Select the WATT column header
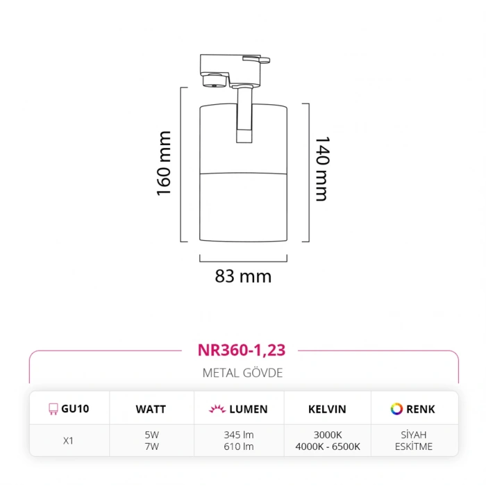486x486 pixels. [x=151, y=409]
